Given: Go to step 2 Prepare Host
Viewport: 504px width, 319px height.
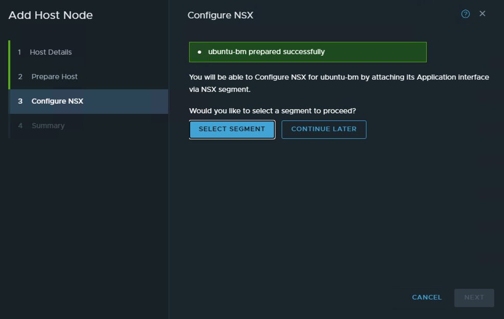Looking at the screenshot, I should coord(89,77).
